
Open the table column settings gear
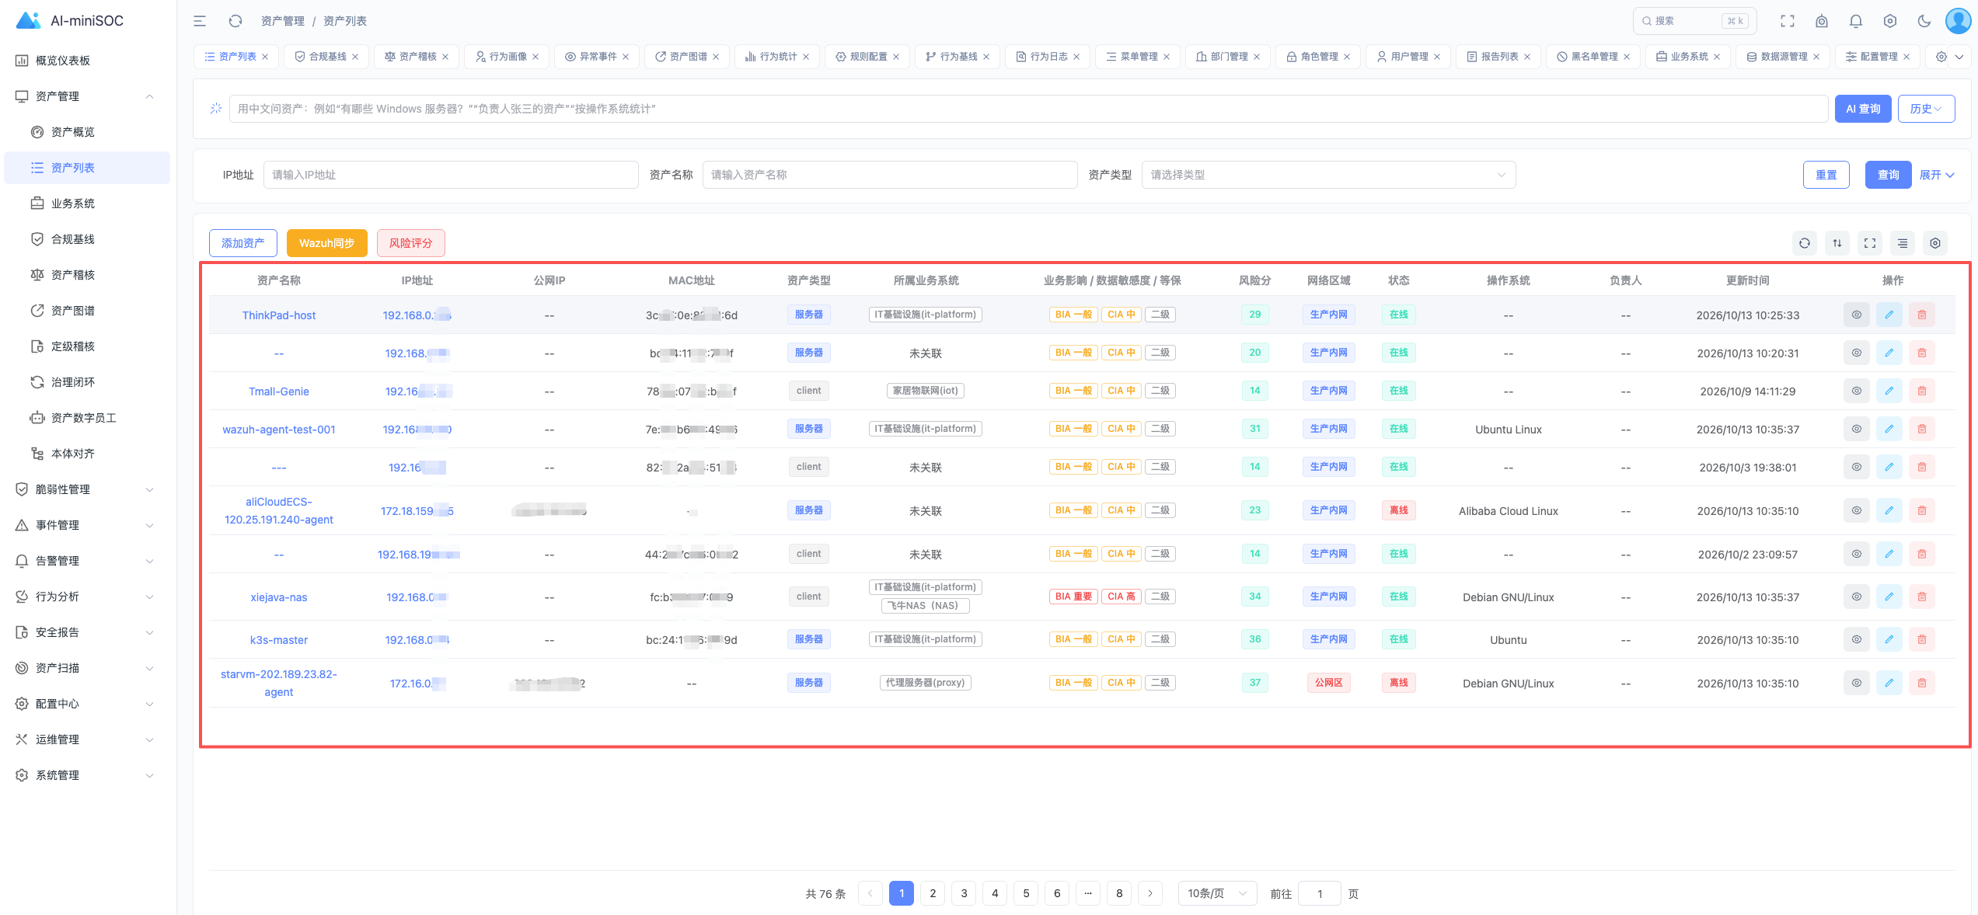(x=1935, y=243)
